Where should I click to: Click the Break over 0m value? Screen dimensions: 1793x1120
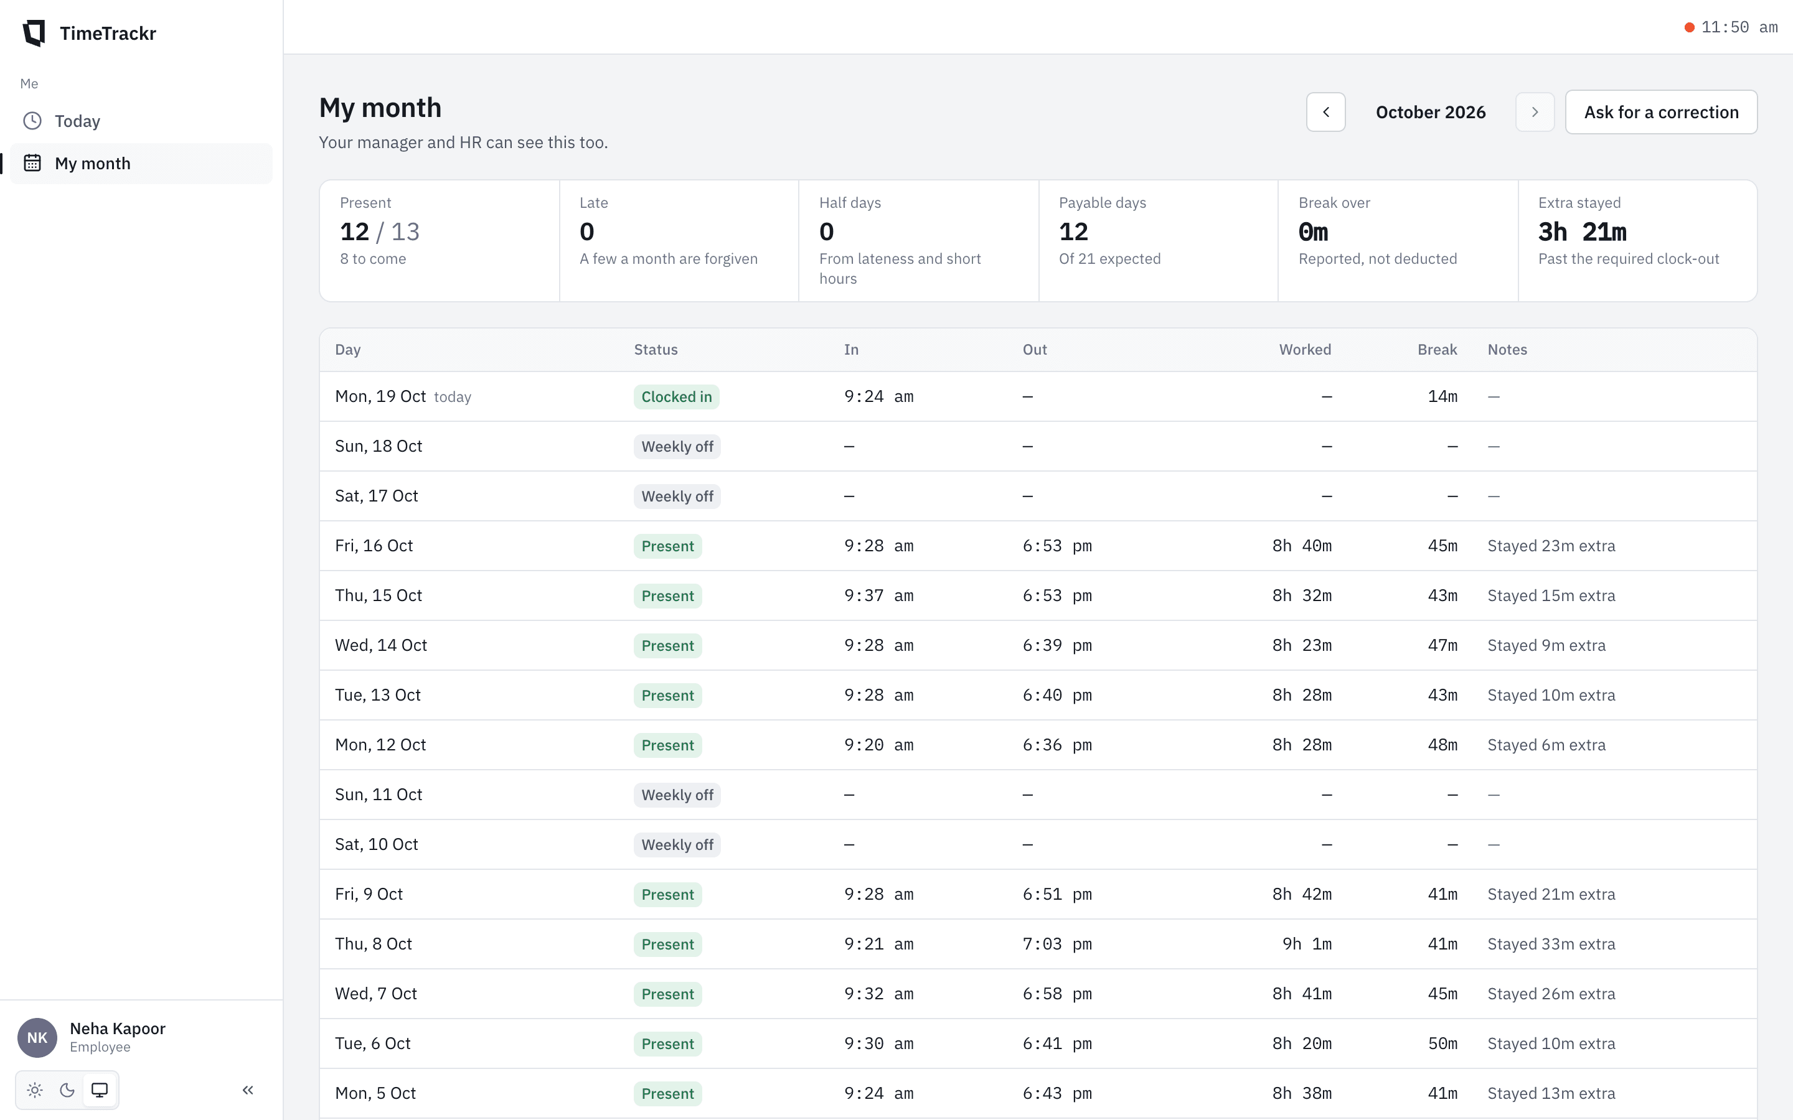click(x=1313, y=232)
